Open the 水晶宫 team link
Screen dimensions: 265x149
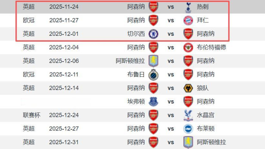(x=206, y=115)
